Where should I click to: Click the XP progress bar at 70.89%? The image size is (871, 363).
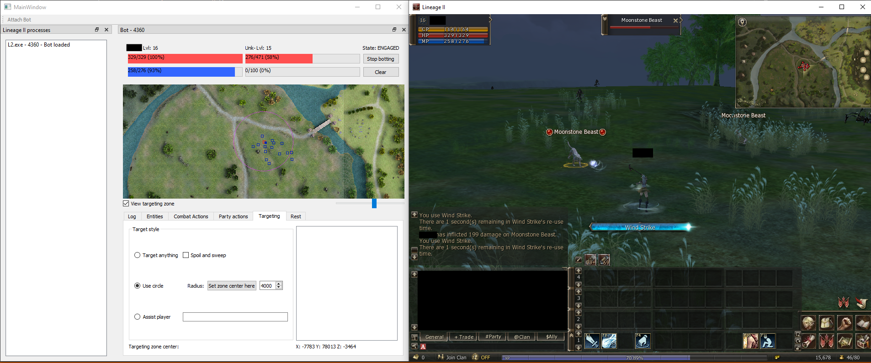click(635, 358)
